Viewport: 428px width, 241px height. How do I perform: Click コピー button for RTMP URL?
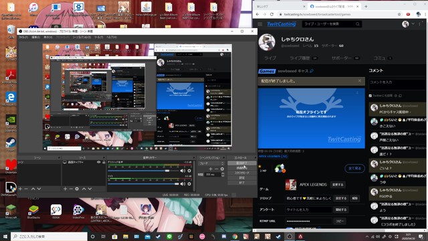[x=340, y=221]
